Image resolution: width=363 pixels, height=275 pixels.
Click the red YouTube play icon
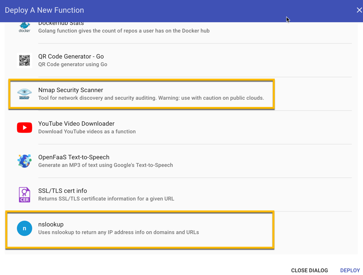[24, 128]
